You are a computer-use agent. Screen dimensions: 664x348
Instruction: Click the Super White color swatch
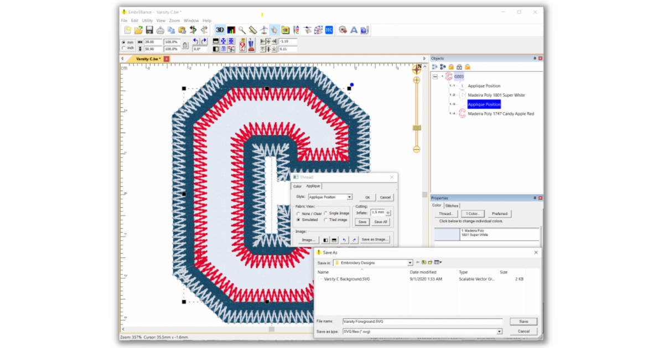click(446, 234)
